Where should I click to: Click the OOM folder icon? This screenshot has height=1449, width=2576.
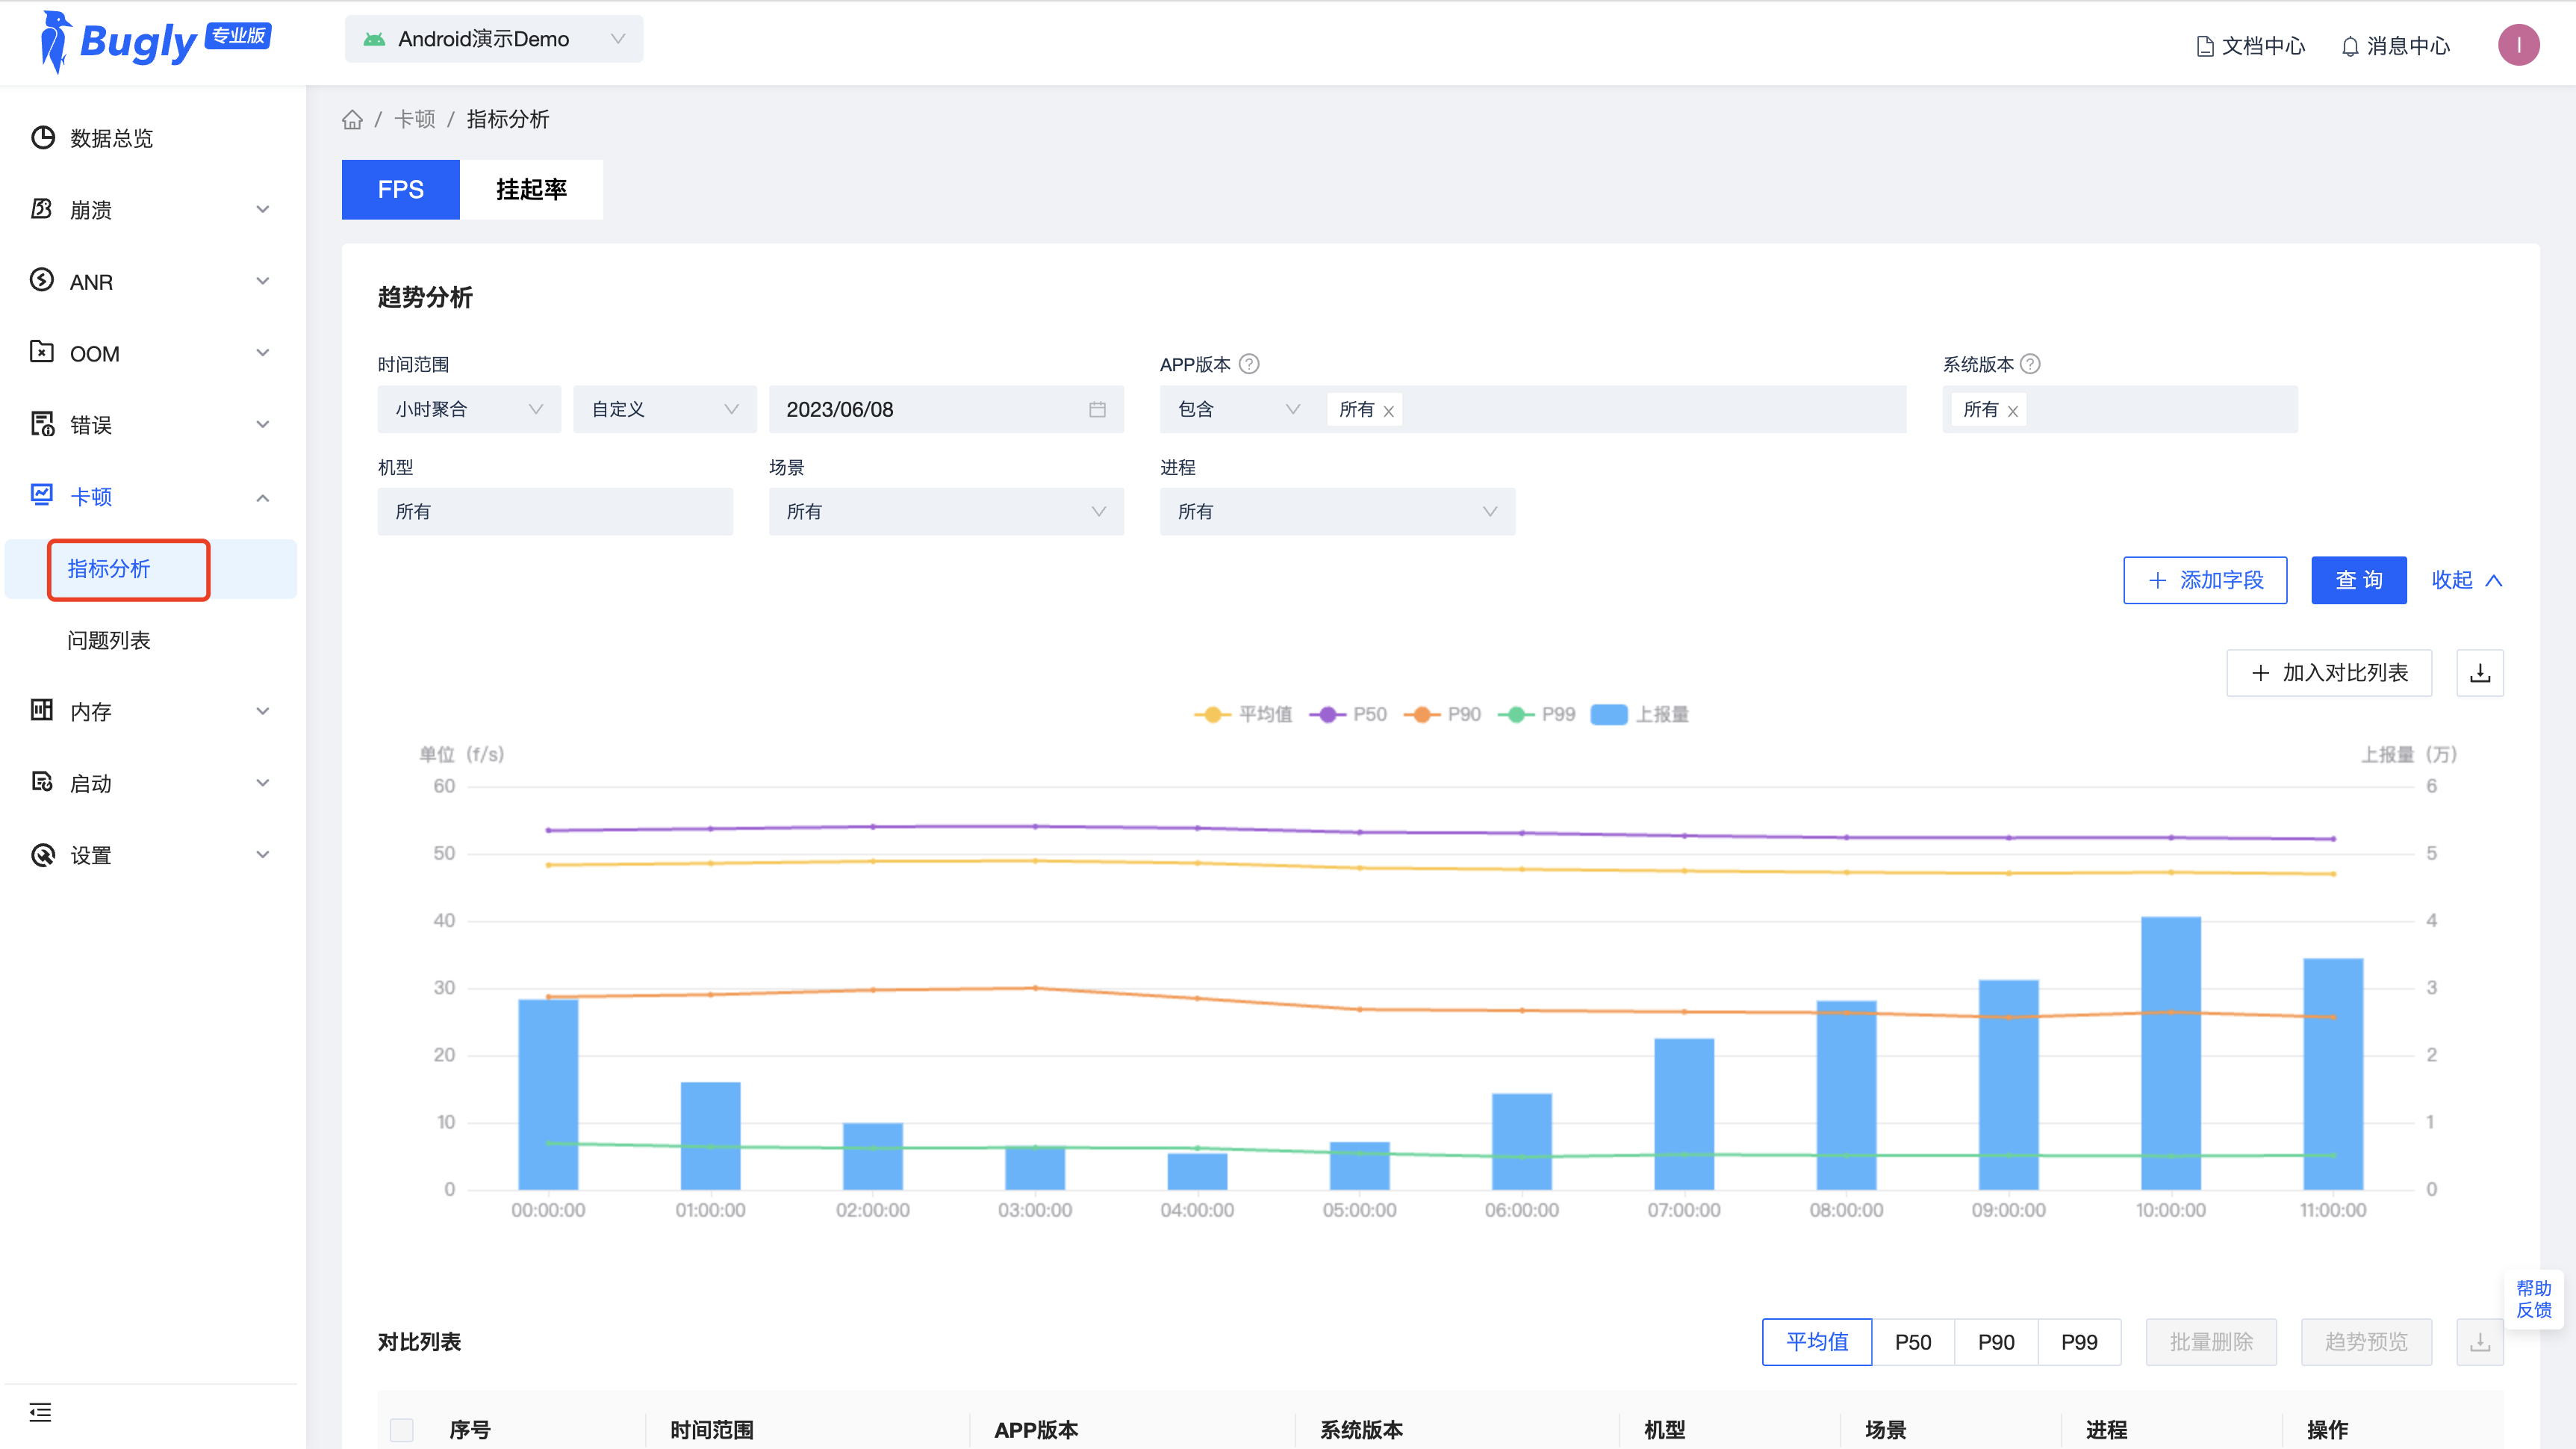42,352
